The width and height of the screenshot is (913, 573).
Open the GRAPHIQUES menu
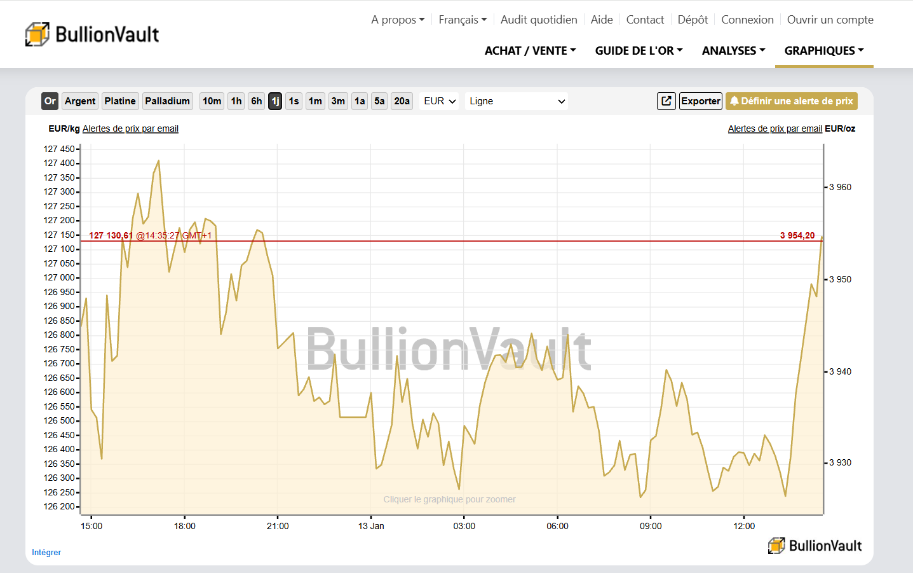[x=823, y=51]
